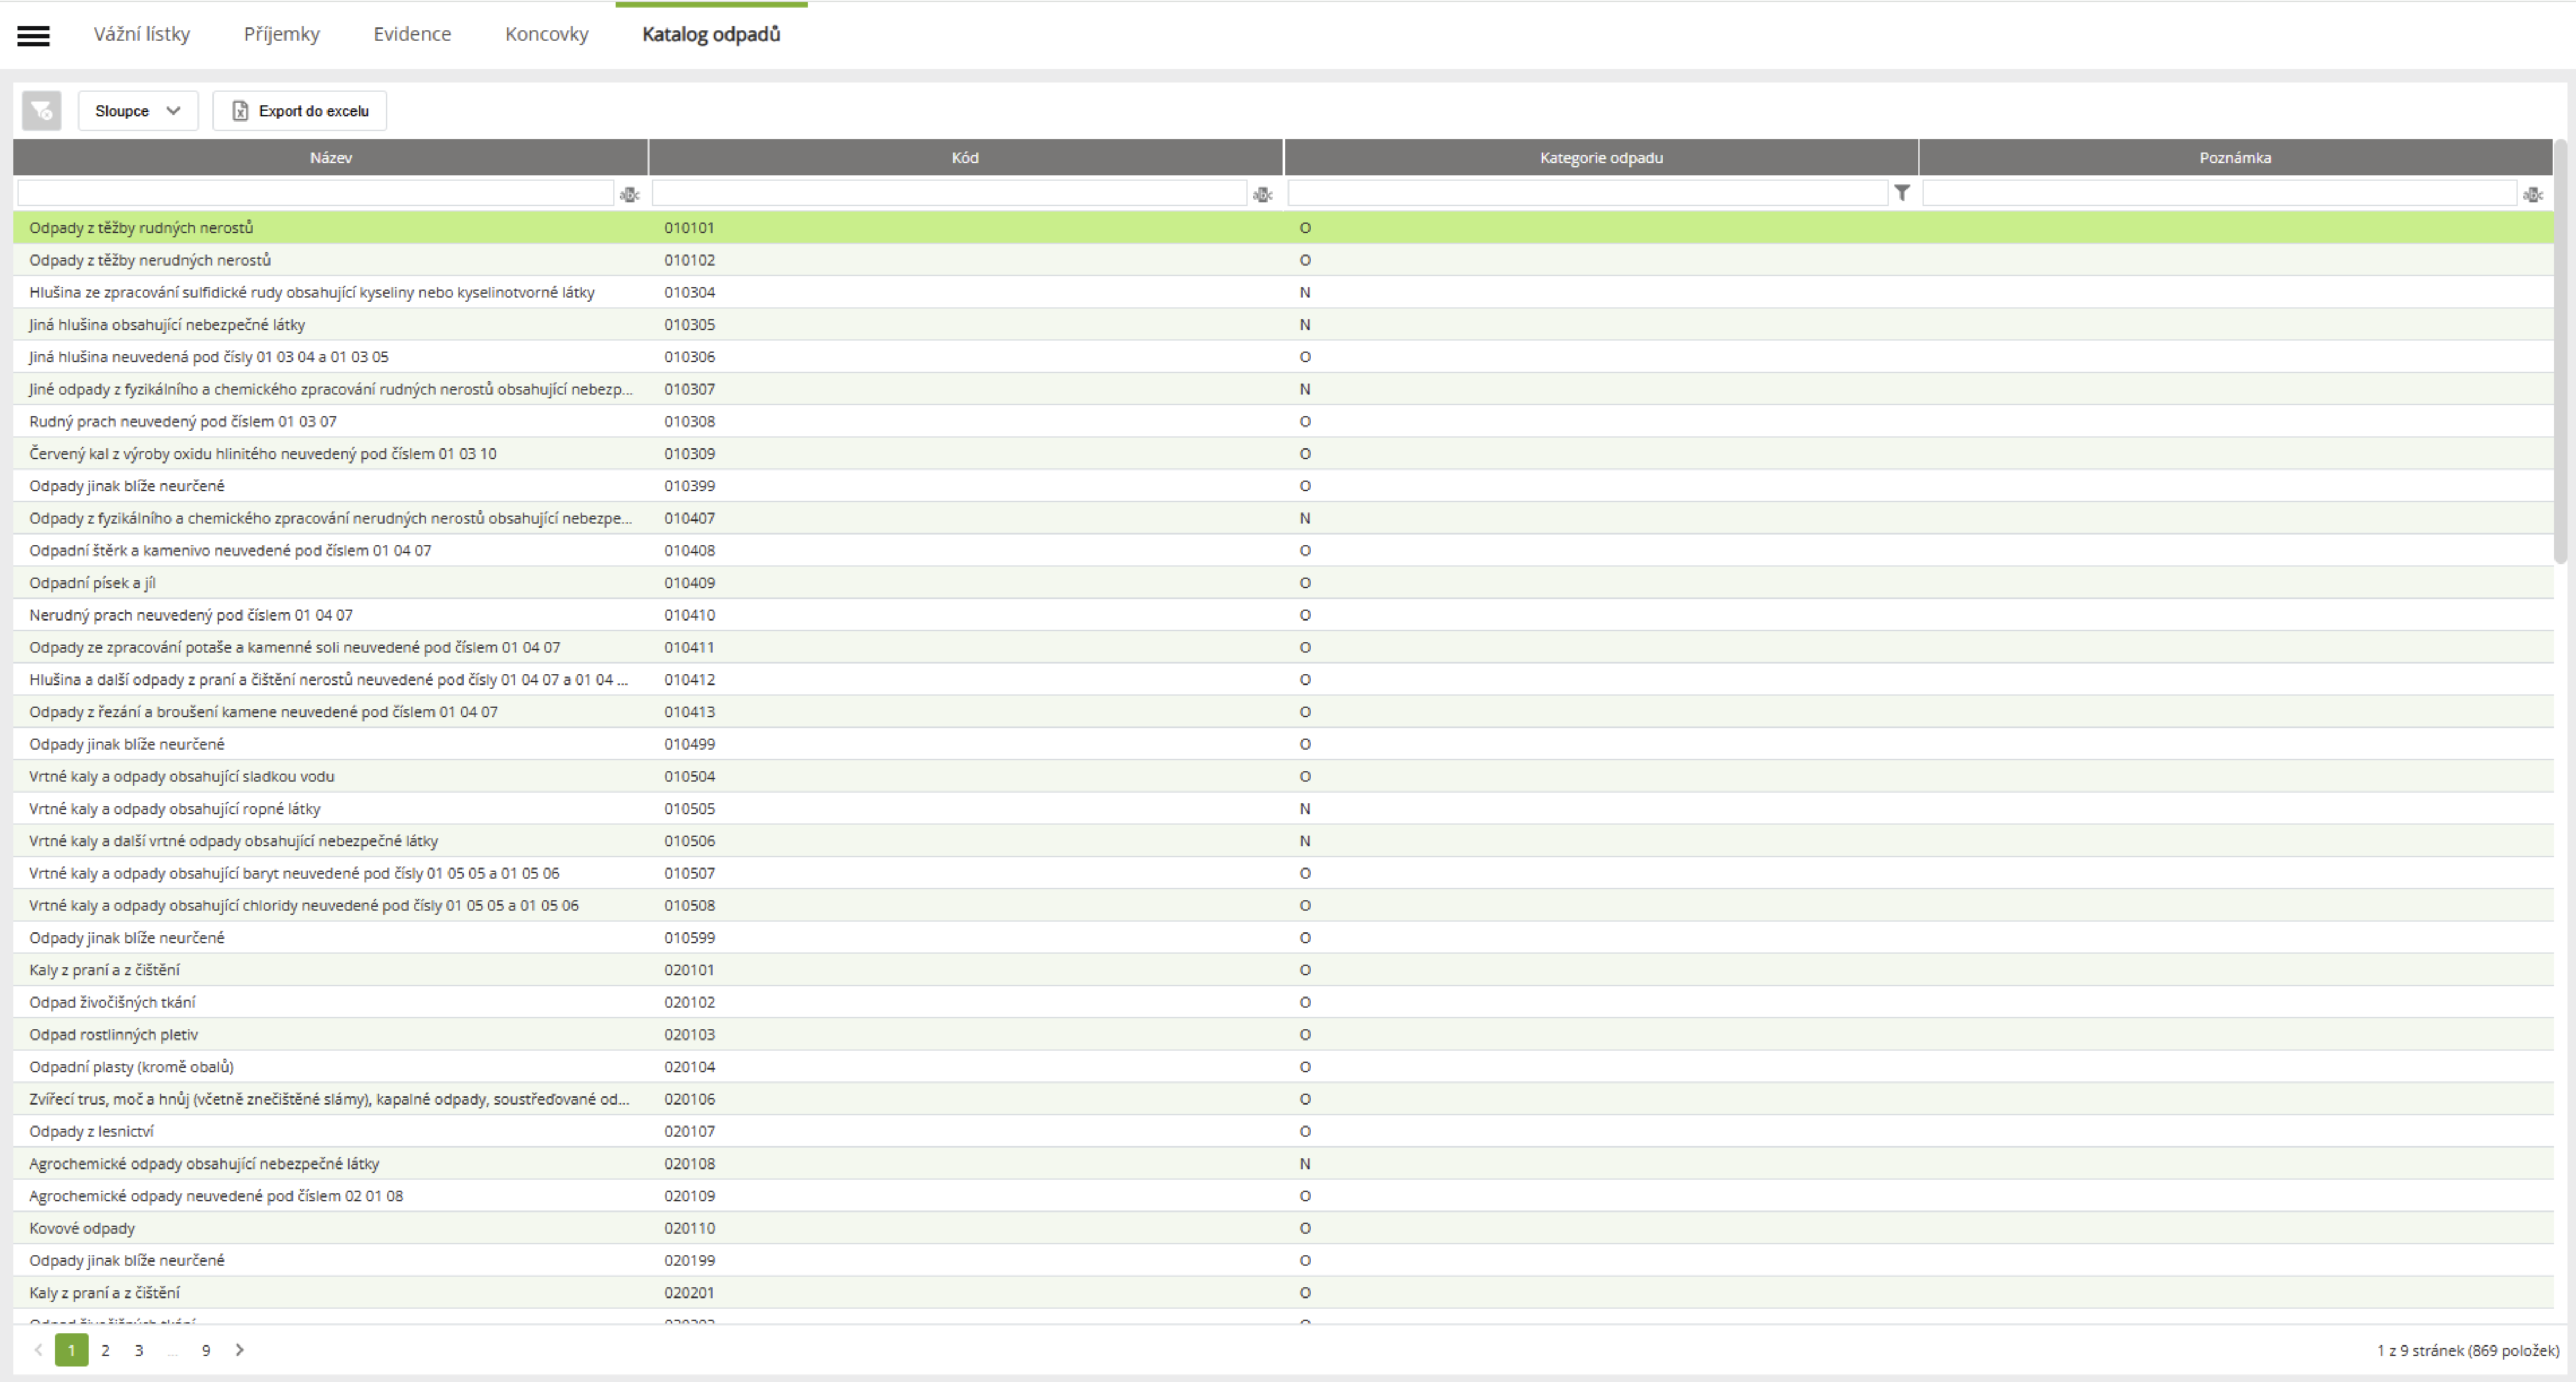Click the clear filters icon button
Image resolution: width=2576 pixels, height=1382 pixels.
(42, 111)
